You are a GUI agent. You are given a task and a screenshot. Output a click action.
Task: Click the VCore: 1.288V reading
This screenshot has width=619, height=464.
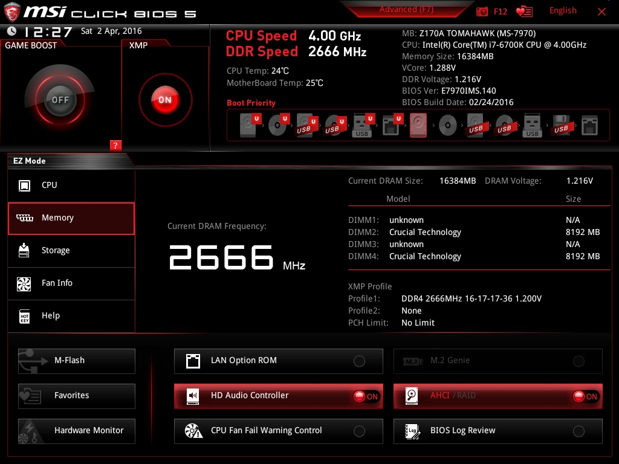(429, 68)
